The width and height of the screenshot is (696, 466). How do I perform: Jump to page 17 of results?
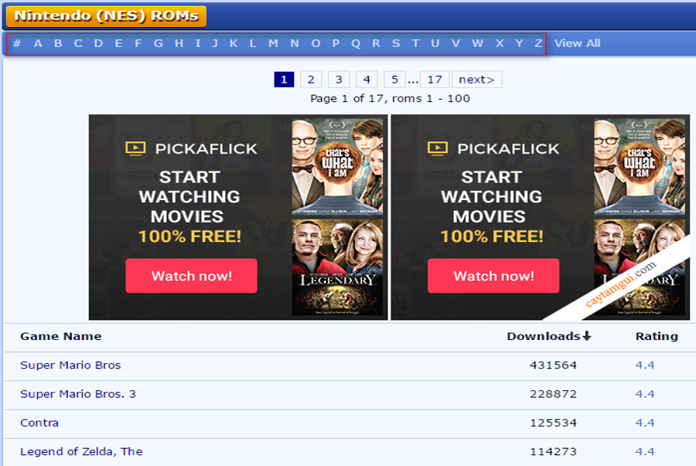tap(435, 80)
